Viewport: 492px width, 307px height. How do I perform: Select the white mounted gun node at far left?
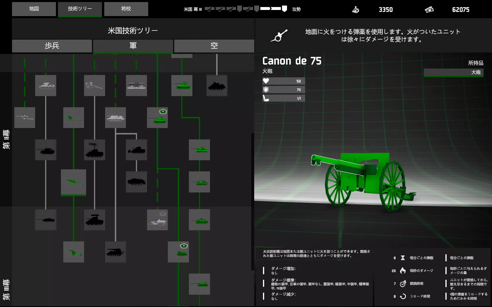point(25,117)
